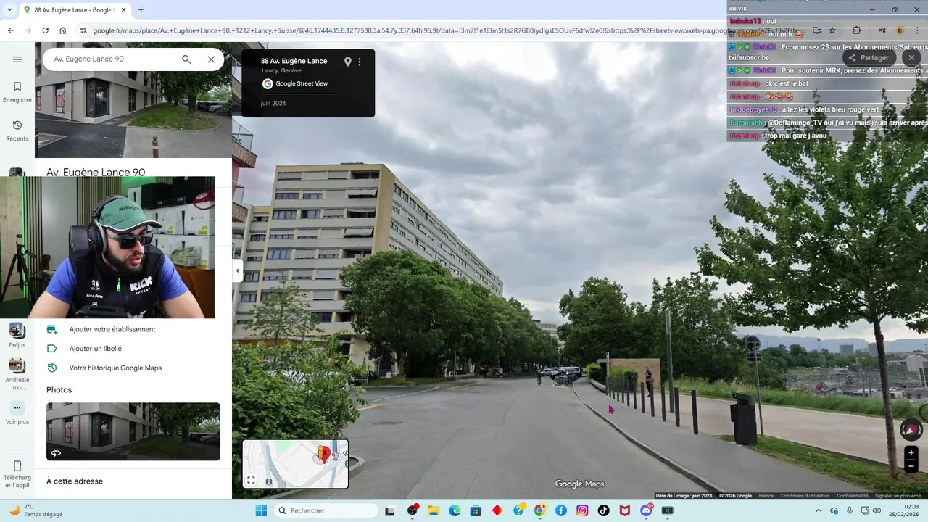Image resolution: width=928 pixels, height=522 pixels.
Task: Zoom in with the plus button
Action: tap(911, 453)
